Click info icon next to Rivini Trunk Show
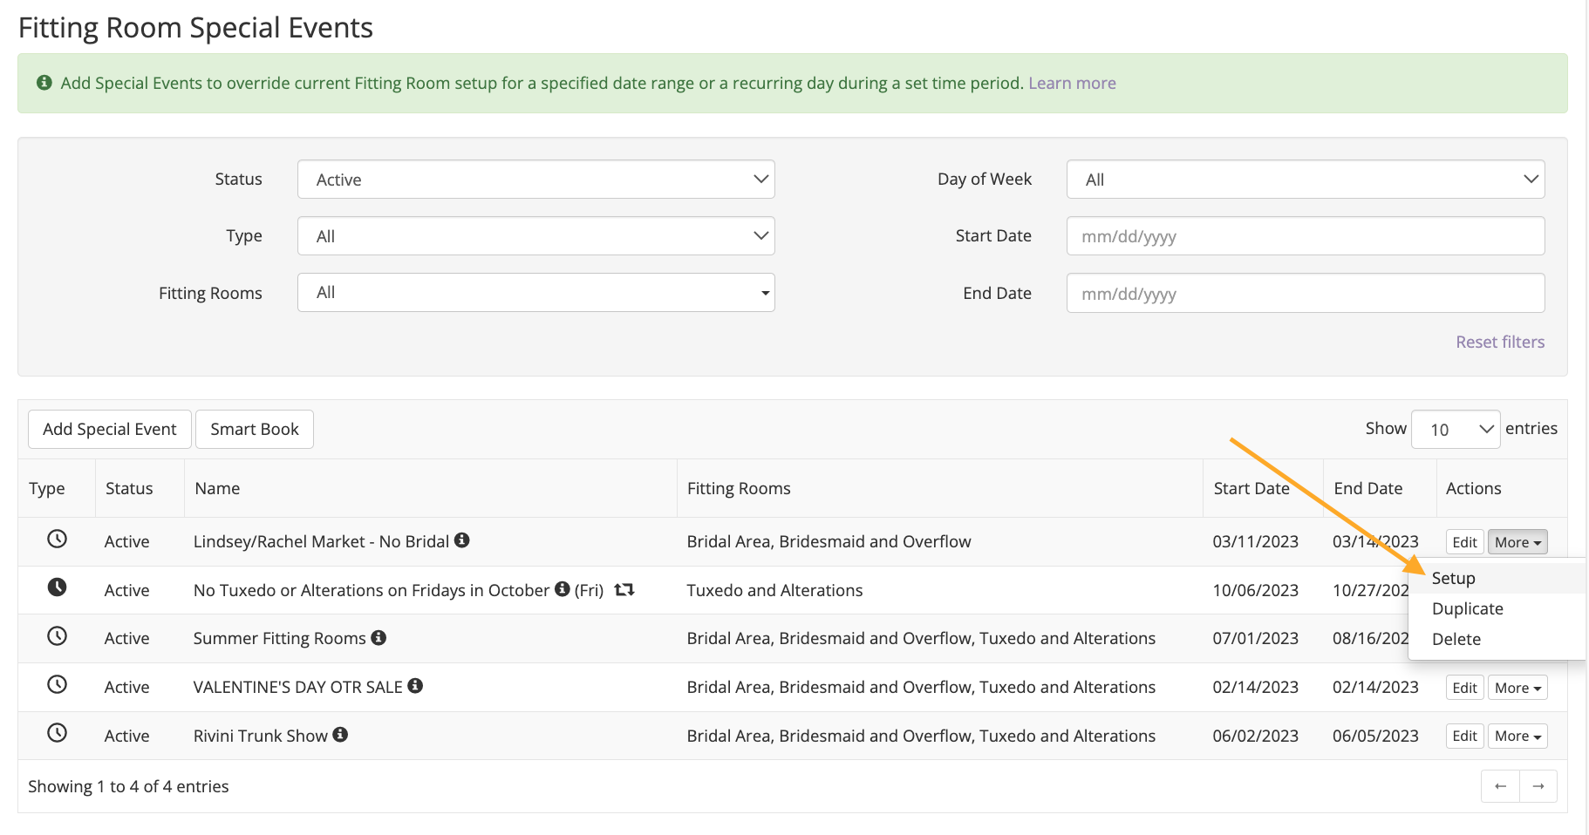This screenshot has height=835, width=1589. [x=340, y=735]
